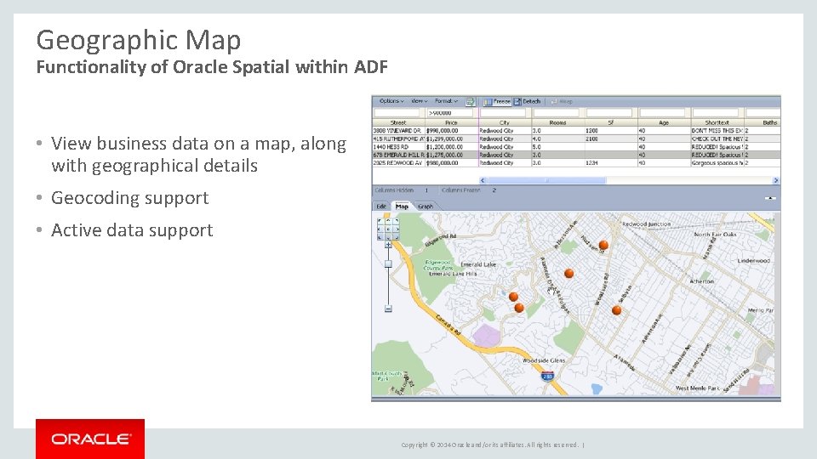The image size is (817, 459).
Task: Pan the map to the southwest corner arrow
Action: click(x=380, y=237)
